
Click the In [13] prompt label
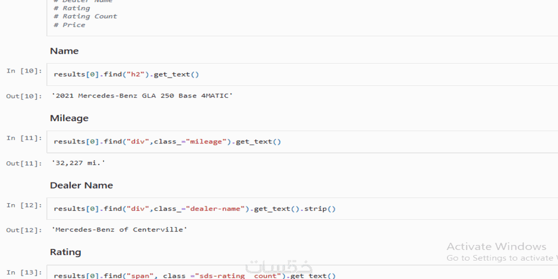coord(24,272)
